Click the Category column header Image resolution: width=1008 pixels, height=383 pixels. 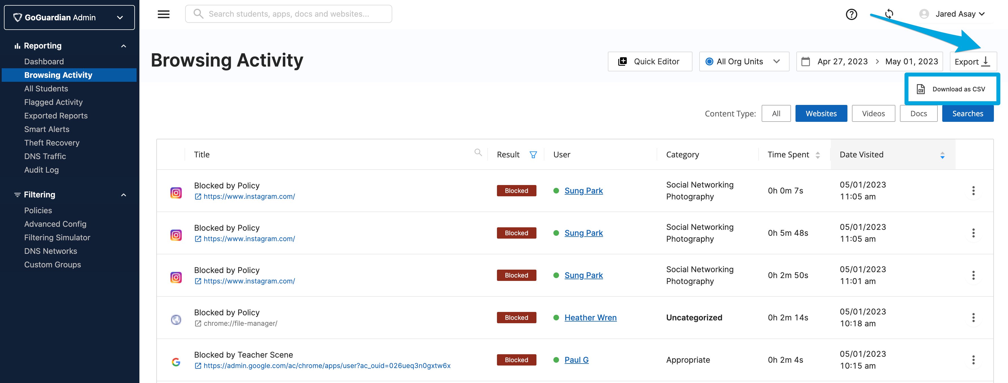[x=682, y=155]
